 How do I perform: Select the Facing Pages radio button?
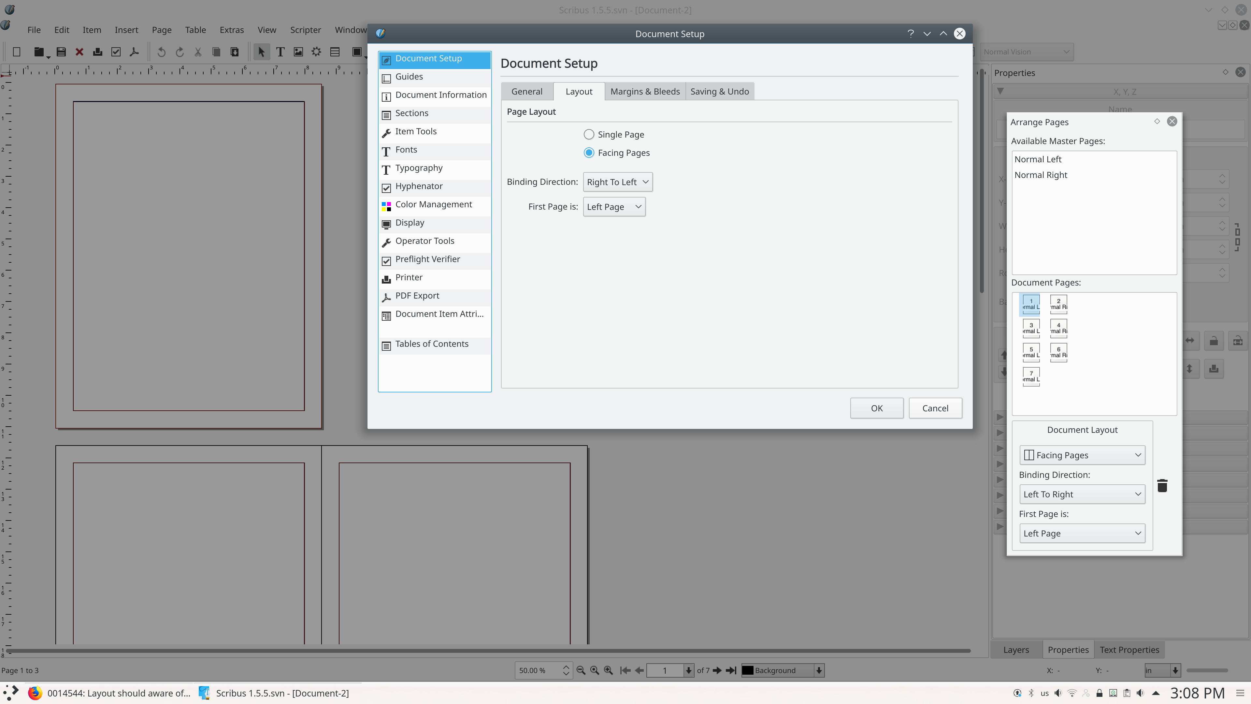[589, 153]
